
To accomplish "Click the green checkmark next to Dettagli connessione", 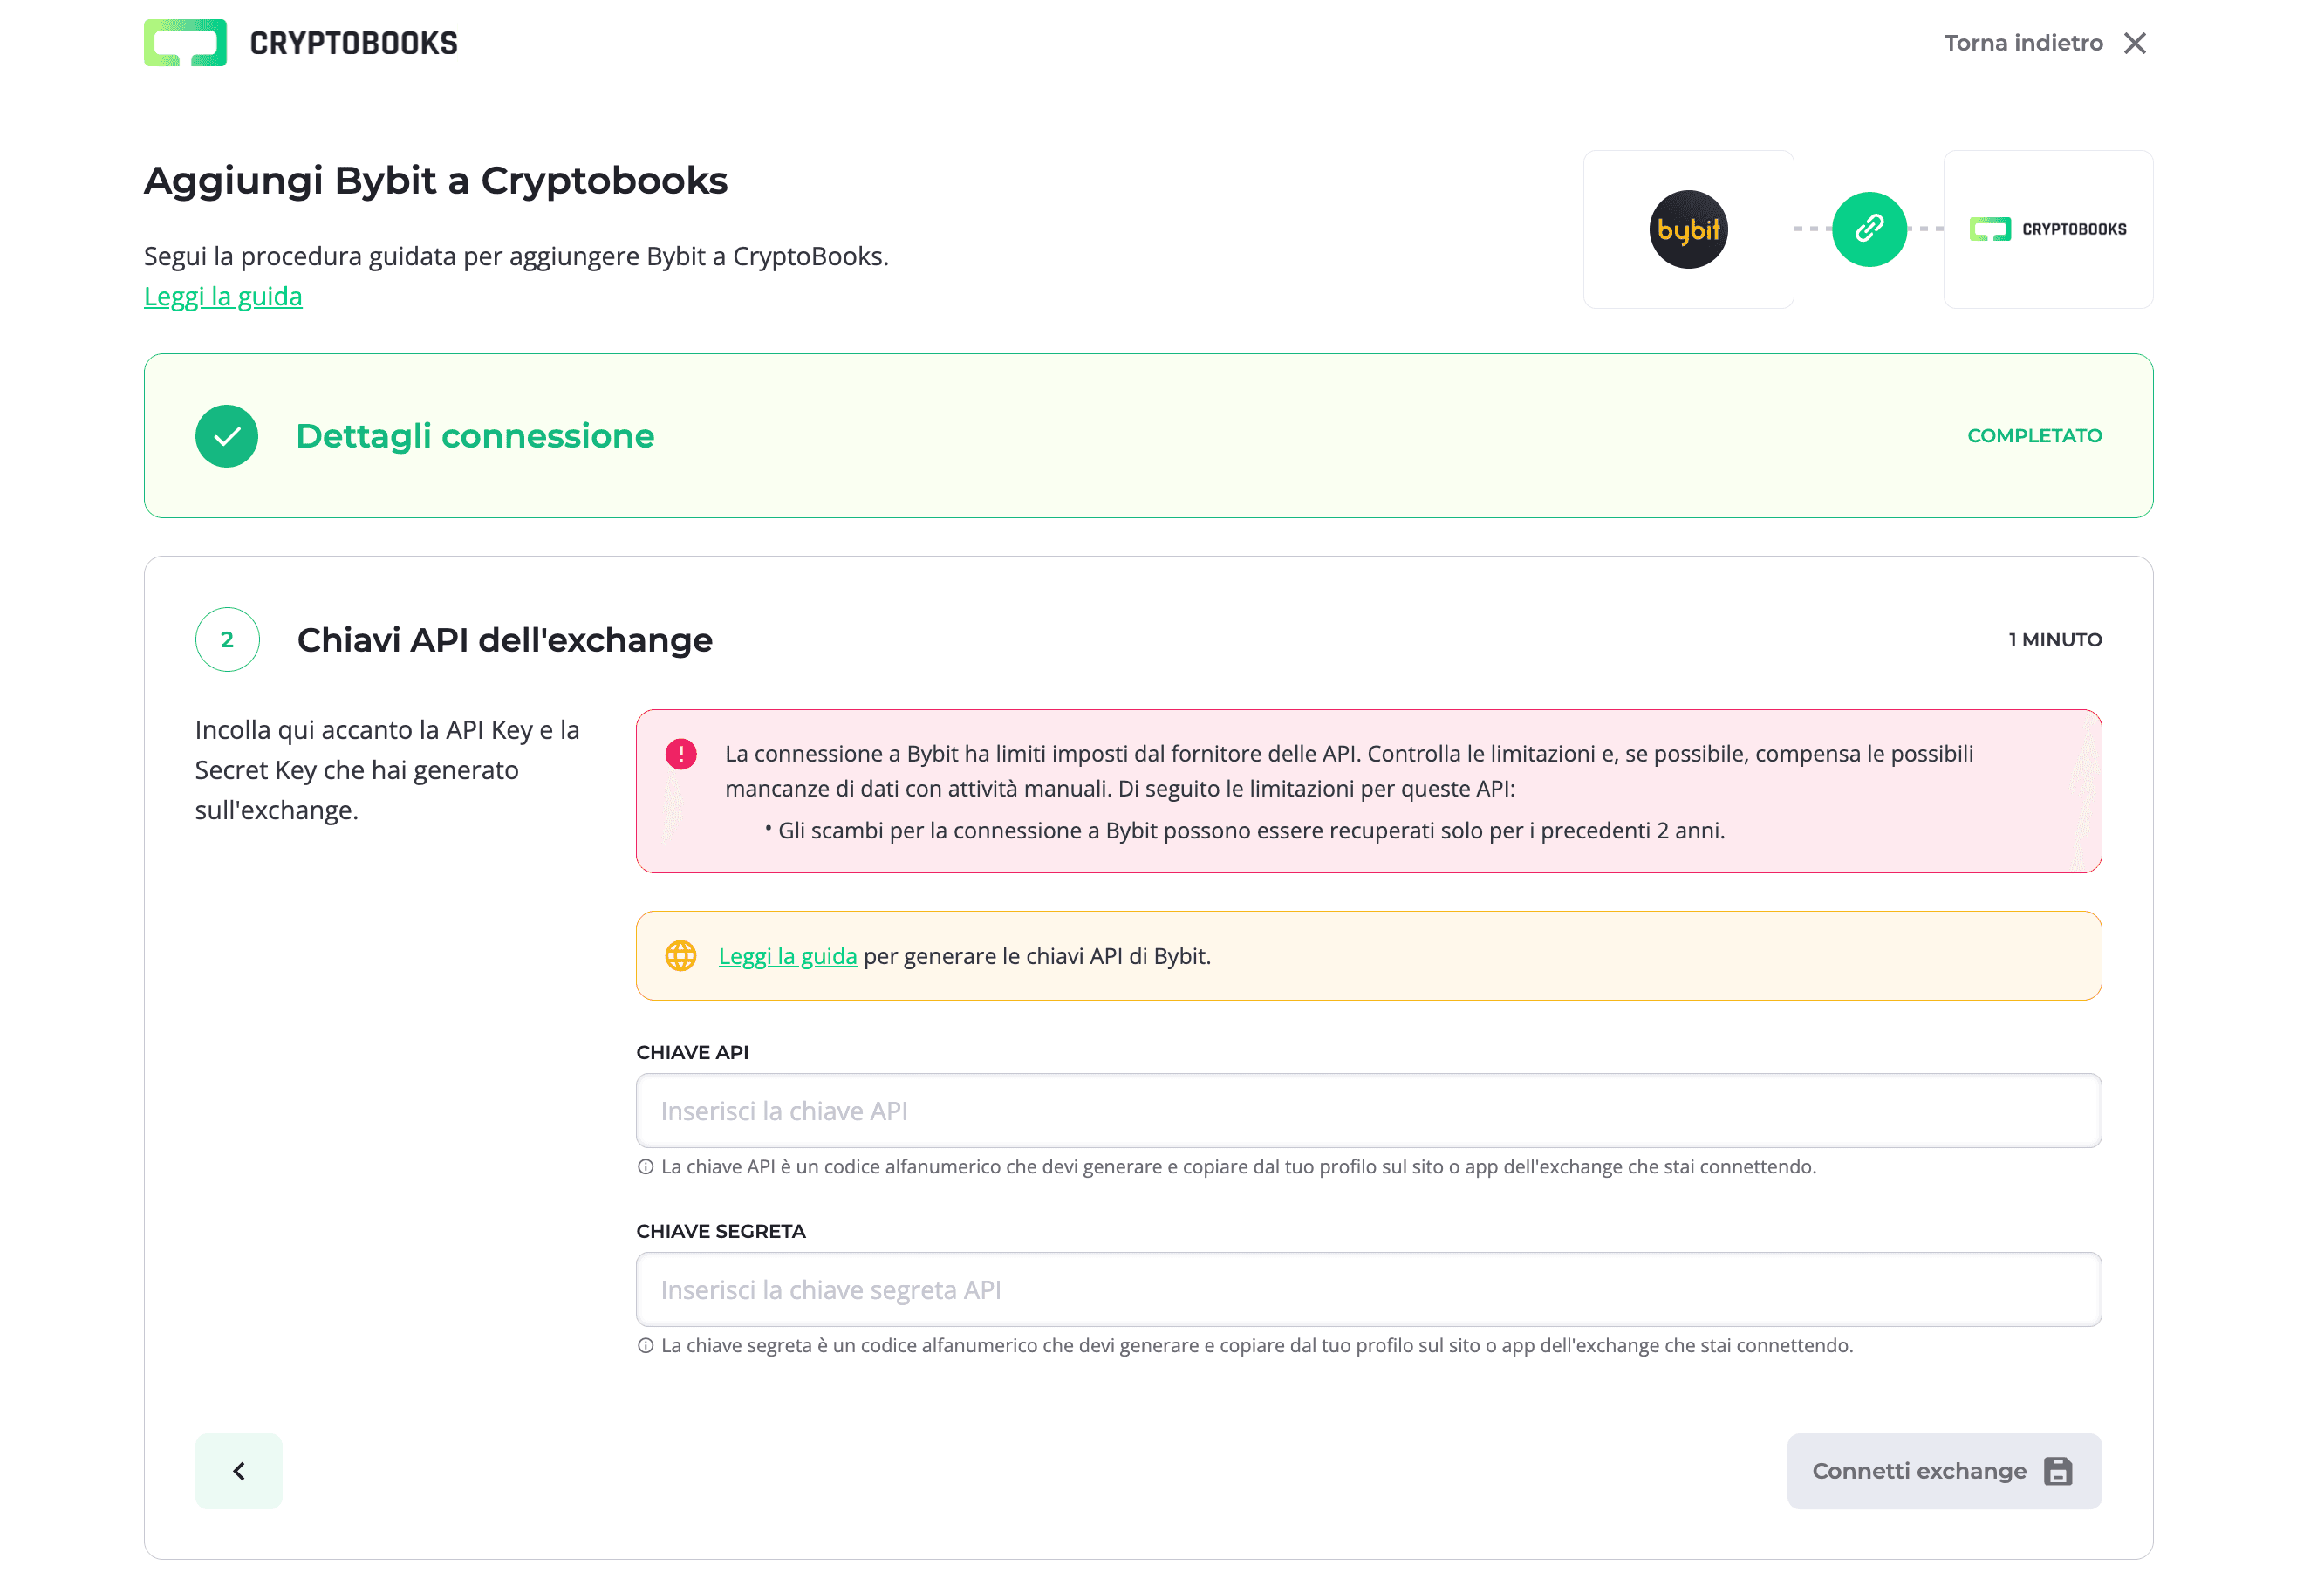I will pyautogui.click(x=226, y=436).
